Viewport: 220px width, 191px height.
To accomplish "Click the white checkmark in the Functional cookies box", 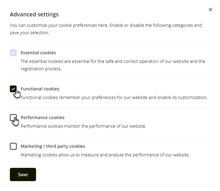I will click(13, 89).
